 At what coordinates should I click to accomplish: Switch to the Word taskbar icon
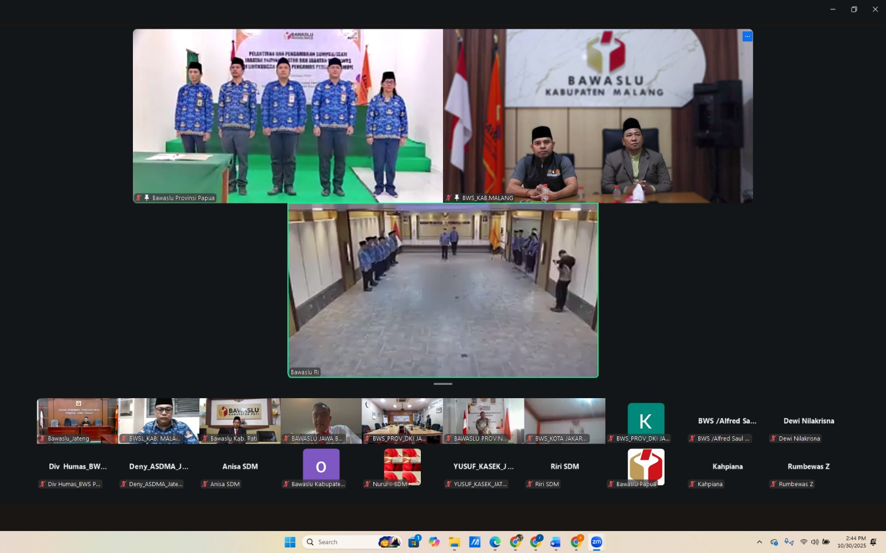555,542
